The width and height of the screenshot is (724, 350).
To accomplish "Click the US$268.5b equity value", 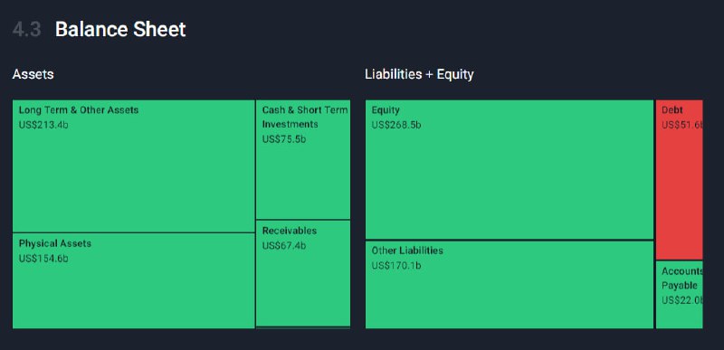I will 396,125.
